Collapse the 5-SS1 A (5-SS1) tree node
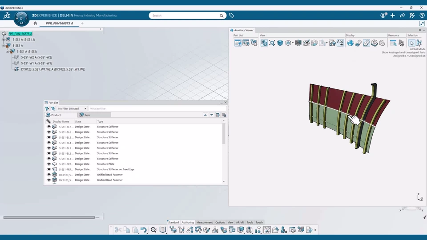 point(8,52)
